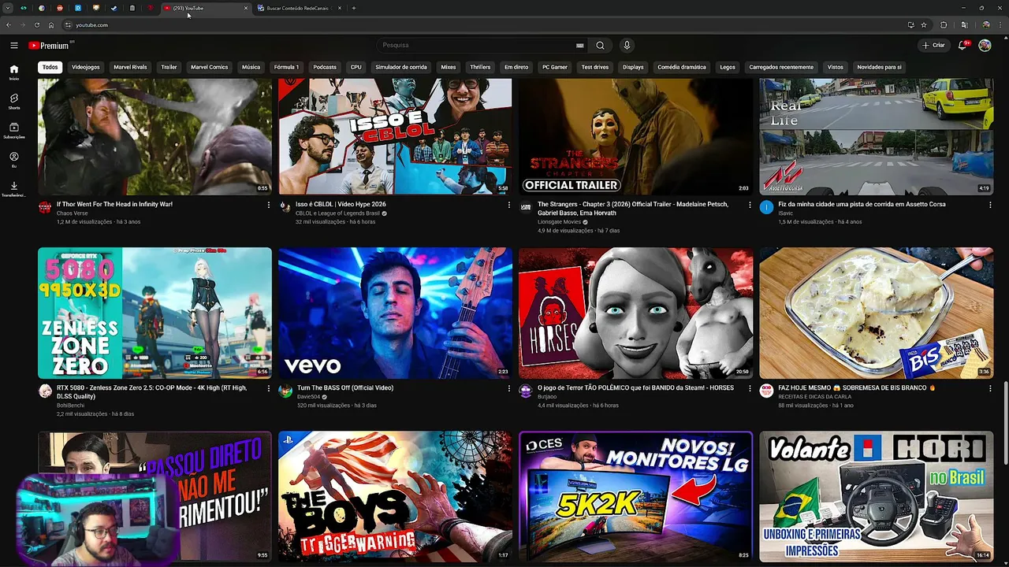Bookmark this page with the star icon
The width and height of the screenshot is (1009, 567).
pos(924,25)
